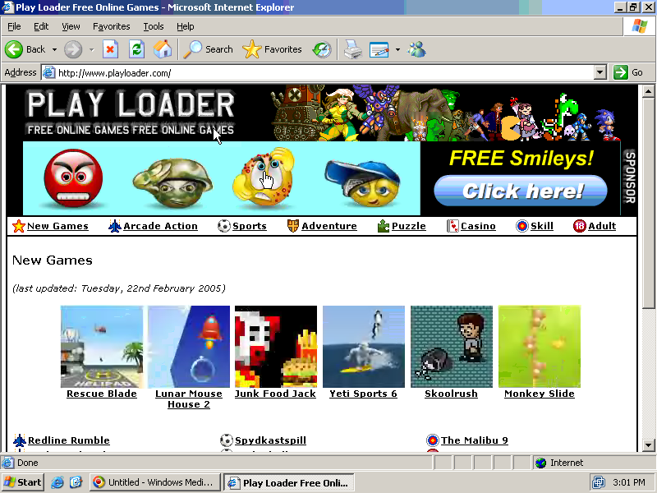Click the page scrollbar up arrow
Viewport: 657px width, 493px height.
648,91
